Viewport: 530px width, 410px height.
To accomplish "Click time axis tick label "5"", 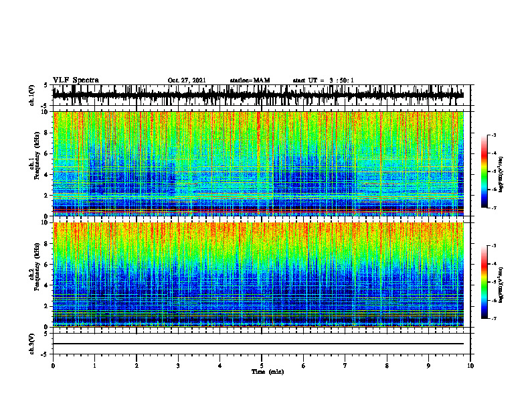I will 262,366.
